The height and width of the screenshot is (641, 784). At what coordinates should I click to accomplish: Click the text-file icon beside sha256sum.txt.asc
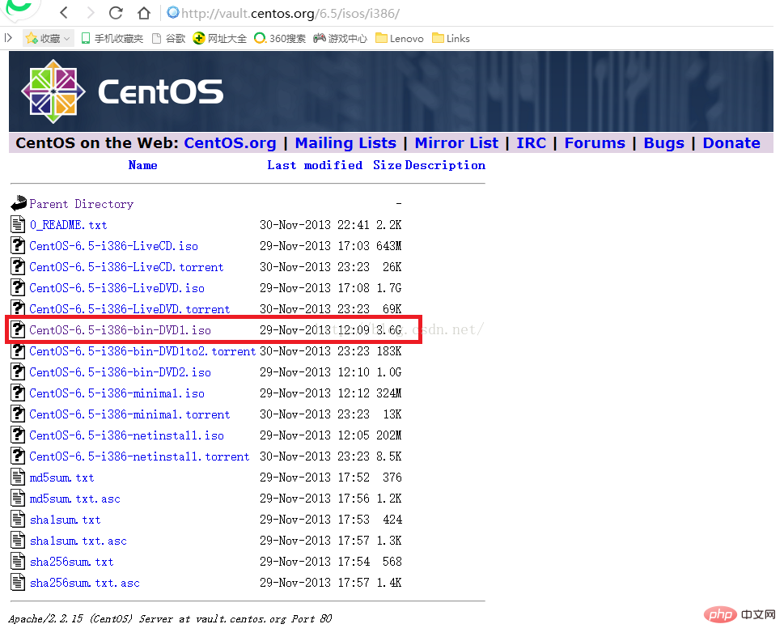tap(18, 583)
